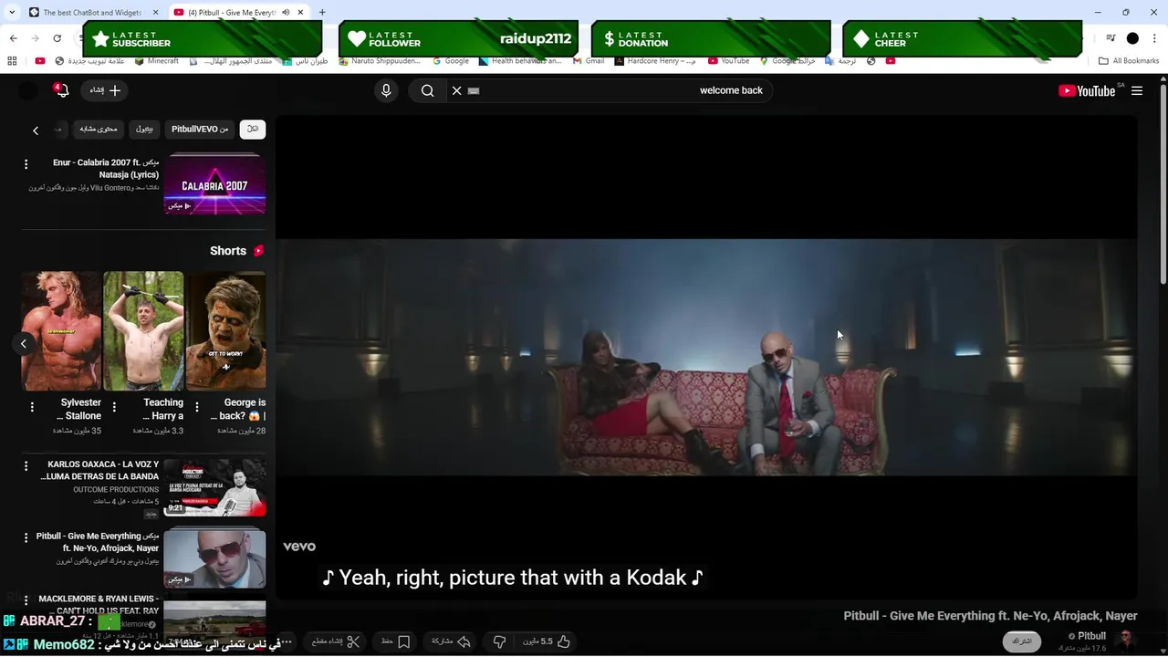
Task: Open options menu for Enur Calabria 2007
Action: coord(26,164)
